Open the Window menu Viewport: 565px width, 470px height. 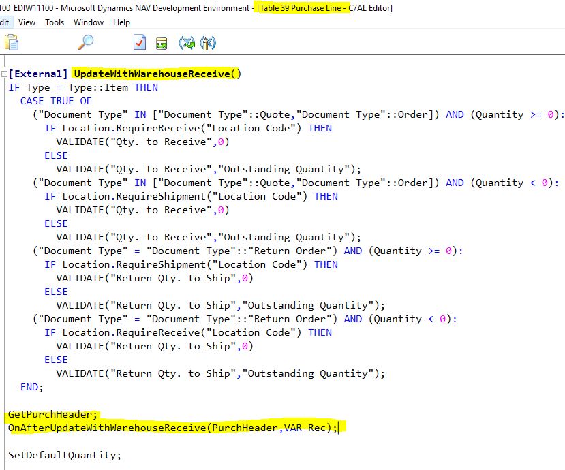click(x=88, y=22)
